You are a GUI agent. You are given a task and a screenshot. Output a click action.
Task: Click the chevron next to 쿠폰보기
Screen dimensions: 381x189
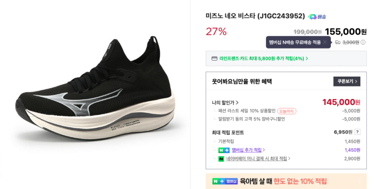356,82
